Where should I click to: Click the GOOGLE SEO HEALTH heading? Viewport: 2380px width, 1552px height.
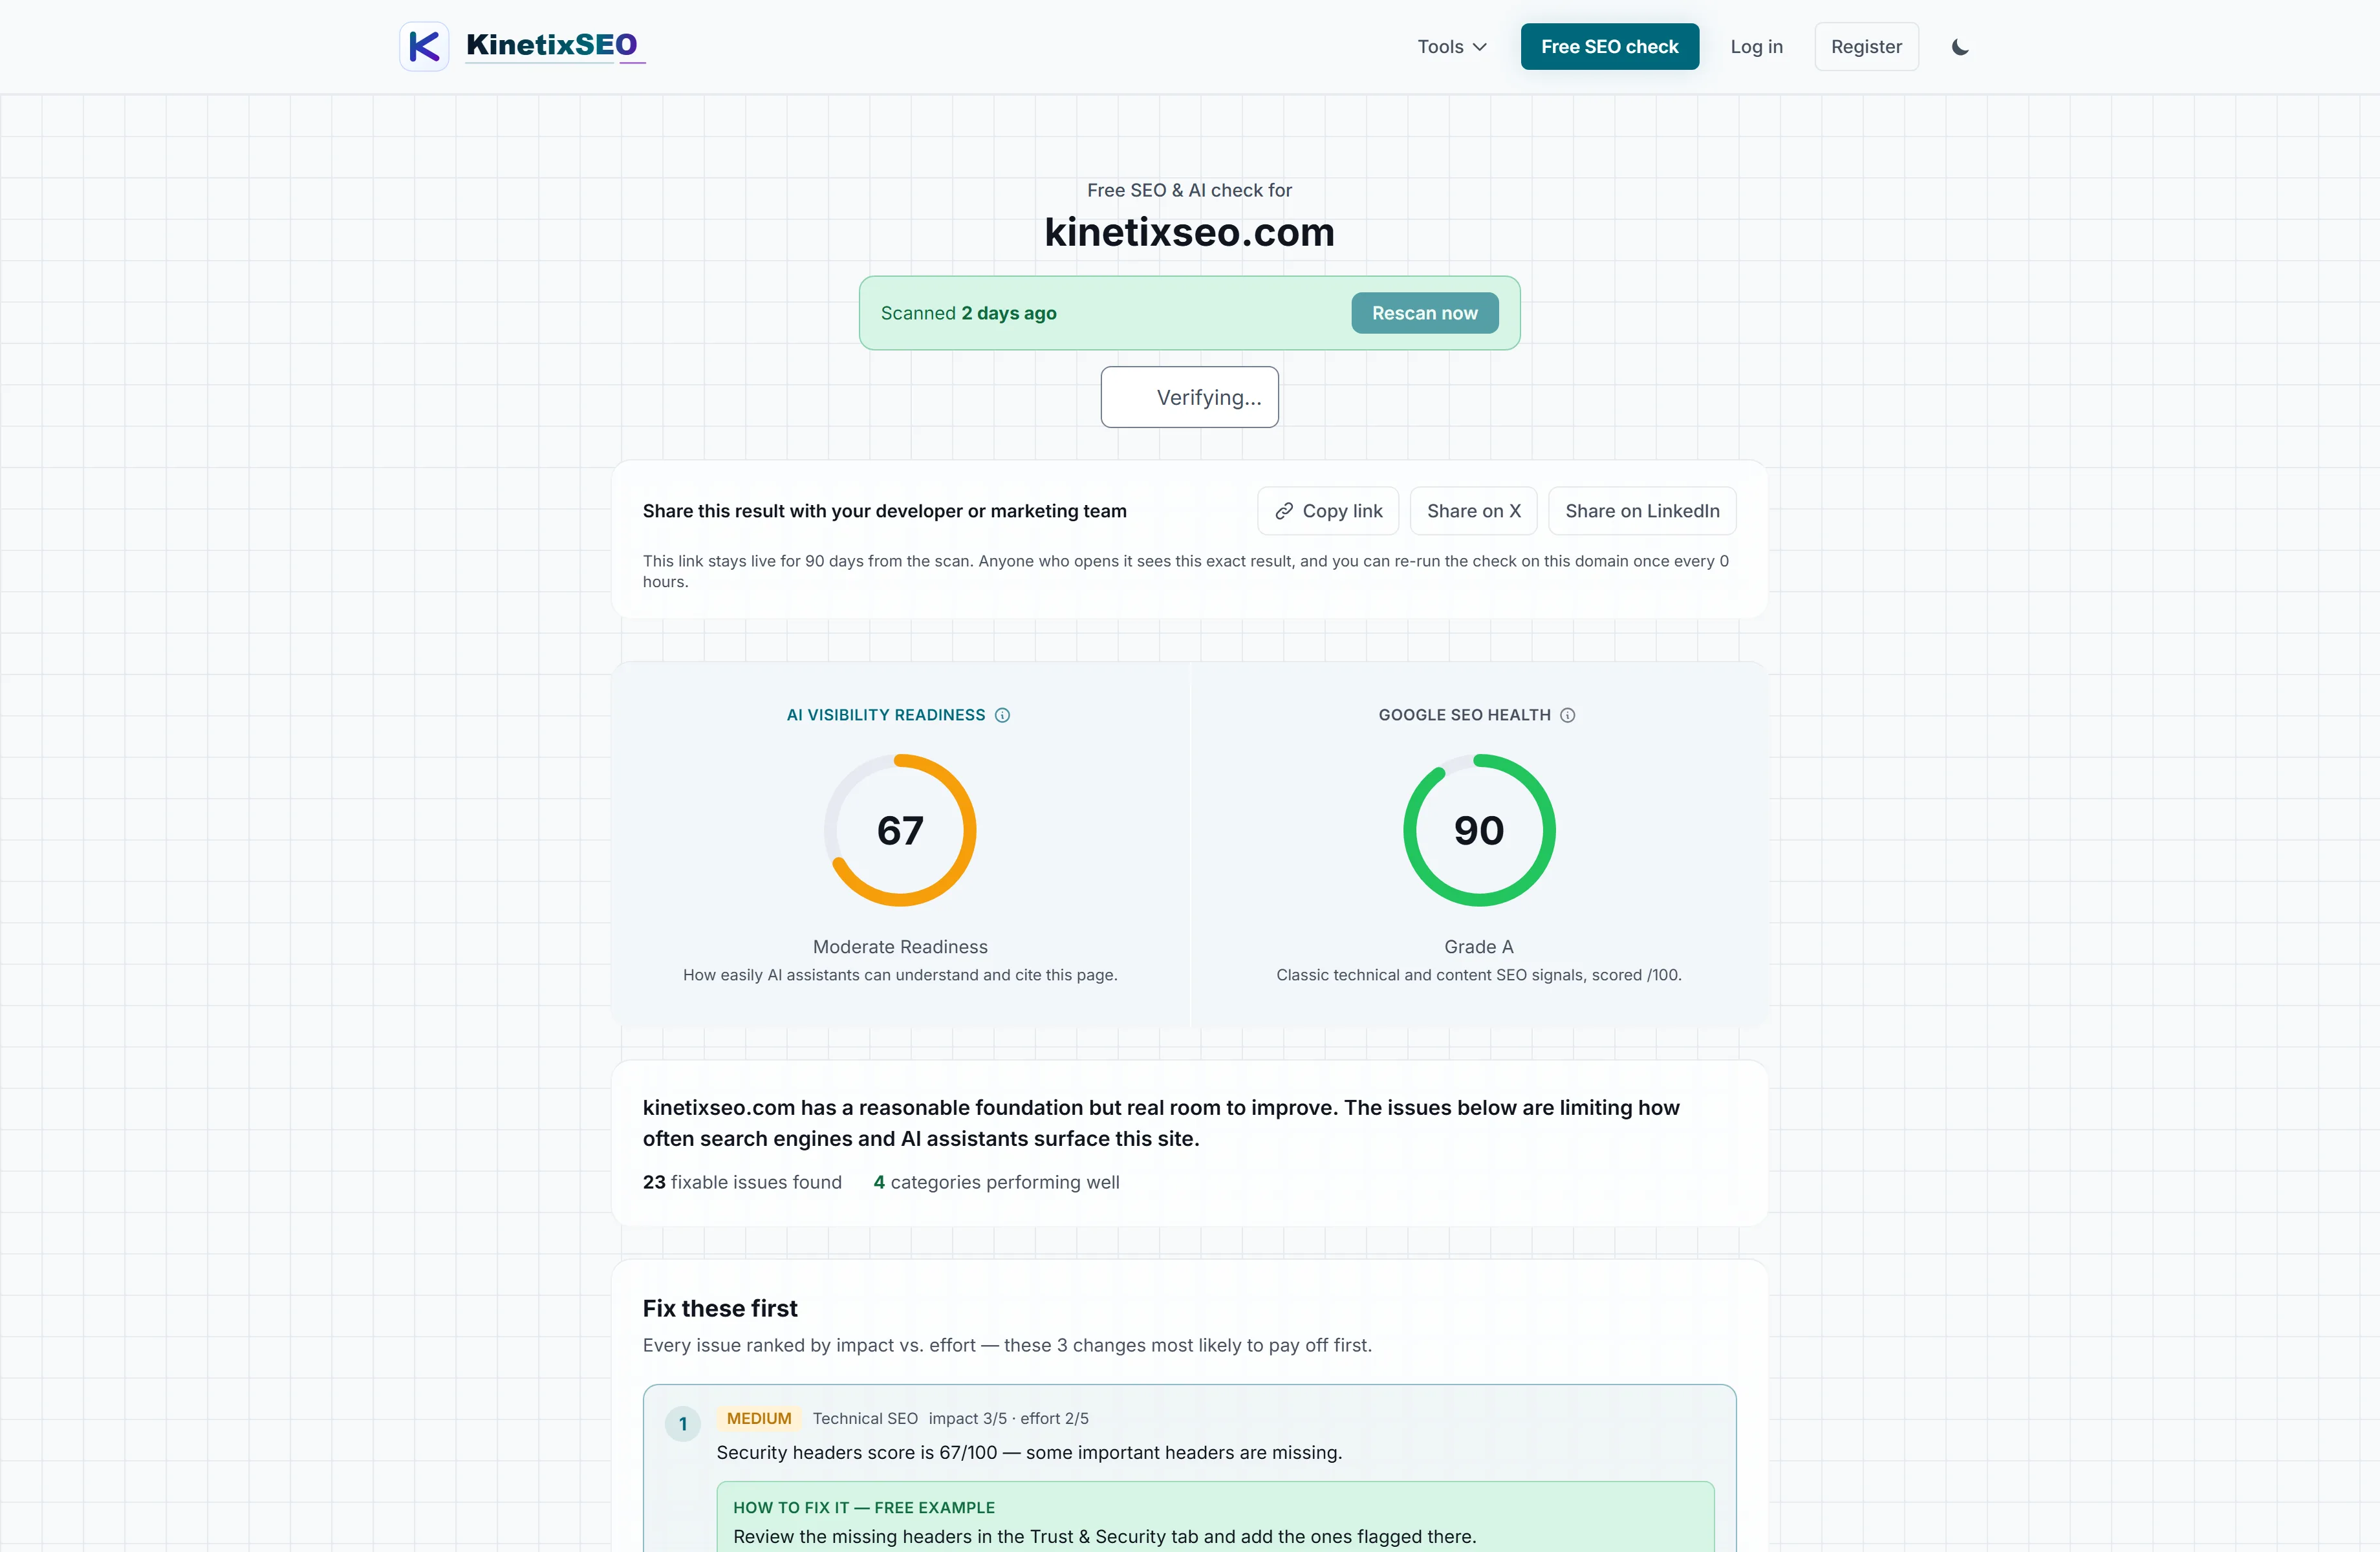(x=1464, y=715)
